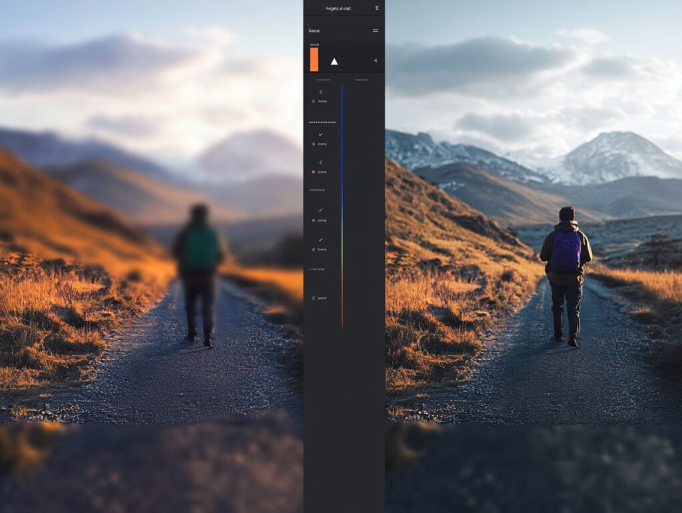Expand the chevron above the third setting row
Image resolution: width=682 pixels, height=513 pixels.
coord(320,163)
